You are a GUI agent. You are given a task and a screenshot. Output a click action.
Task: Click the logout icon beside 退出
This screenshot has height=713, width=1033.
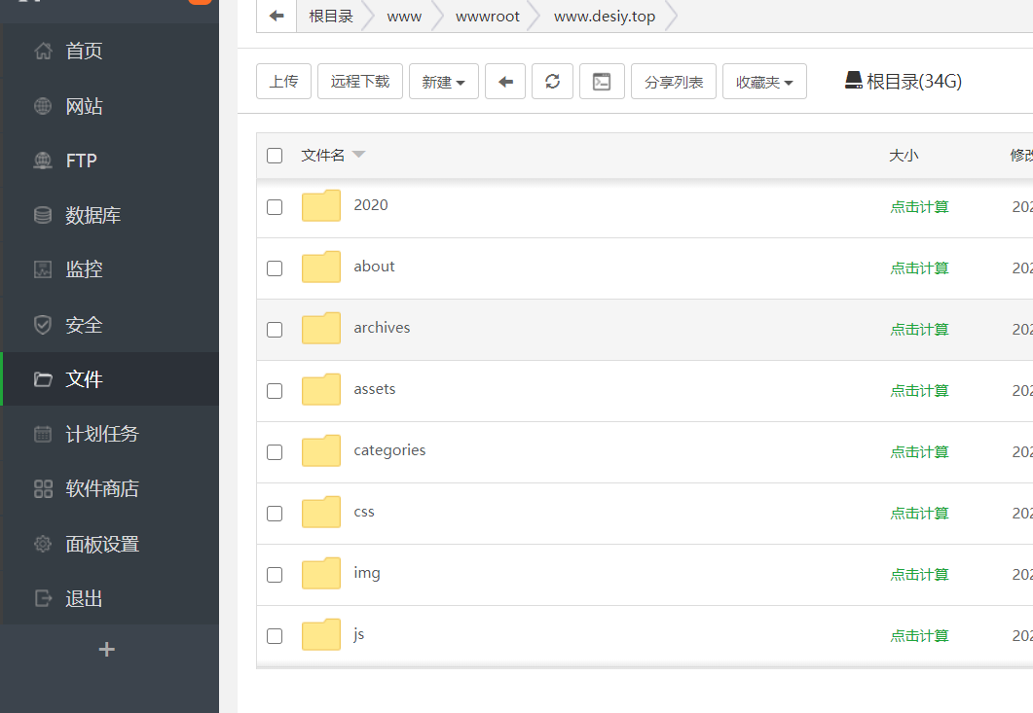click(x=43, y=598)
